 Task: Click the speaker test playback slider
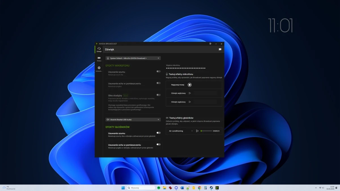206,131
